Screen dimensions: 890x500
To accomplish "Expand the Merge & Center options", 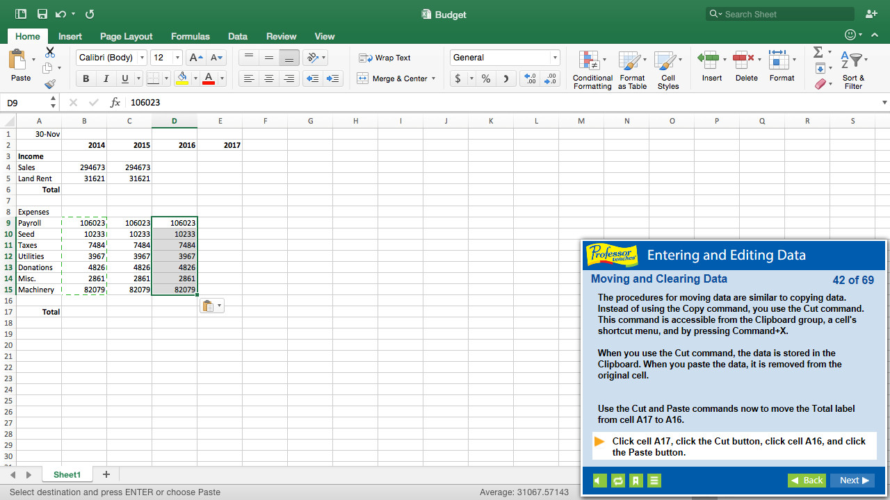I will 432,78.
